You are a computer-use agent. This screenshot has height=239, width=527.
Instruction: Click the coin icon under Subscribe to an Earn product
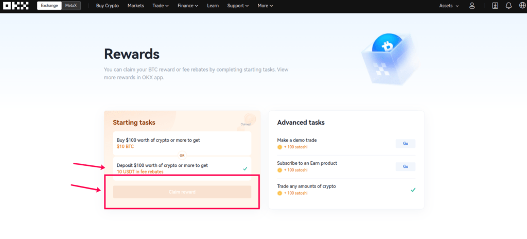[279, 170]
